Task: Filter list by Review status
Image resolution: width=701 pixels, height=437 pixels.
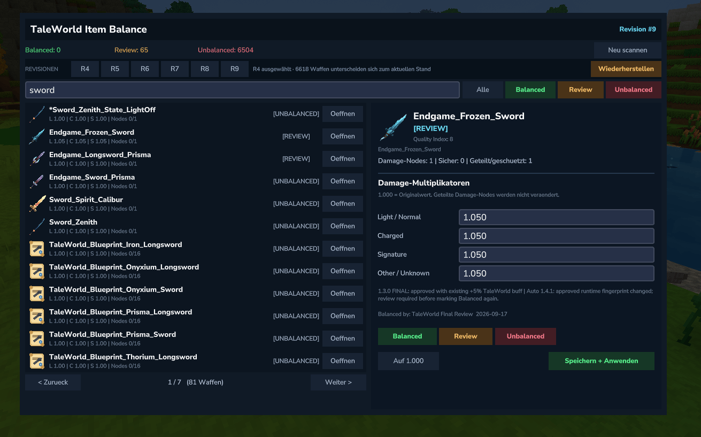Action: click(x=581, y=90)
